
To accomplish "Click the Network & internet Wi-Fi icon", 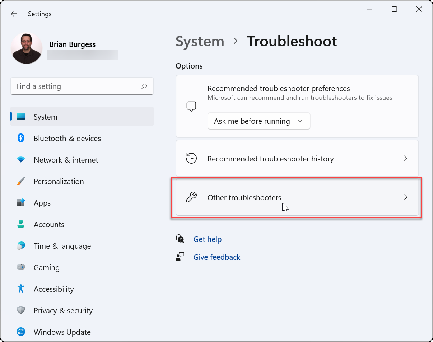I will [x=20, y=160].
